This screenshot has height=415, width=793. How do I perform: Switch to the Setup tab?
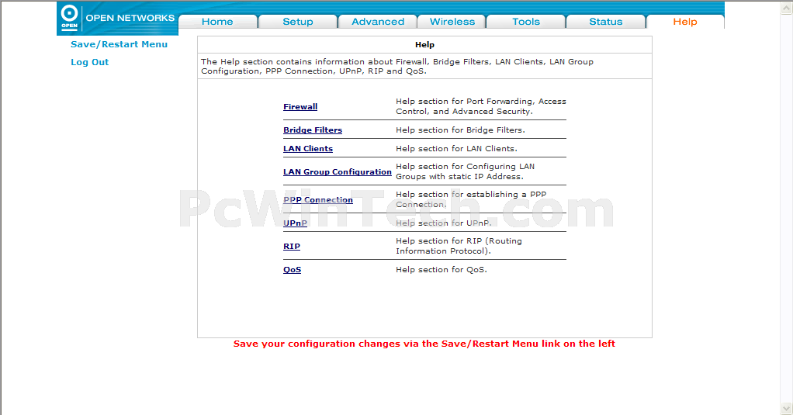click(x=298, y=22)
